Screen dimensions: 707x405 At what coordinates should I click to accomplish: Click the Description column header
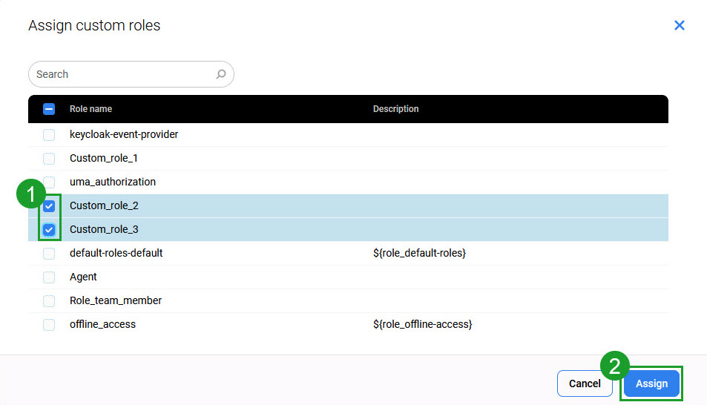click(x=395, y=109)
